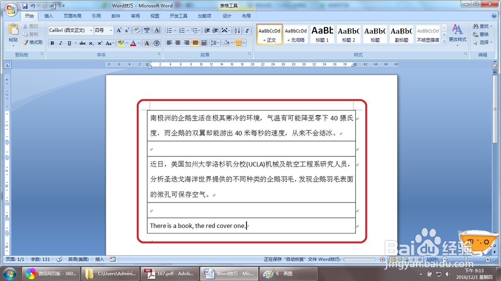Open Table Tools Design (设计) tab

point(227,16)
